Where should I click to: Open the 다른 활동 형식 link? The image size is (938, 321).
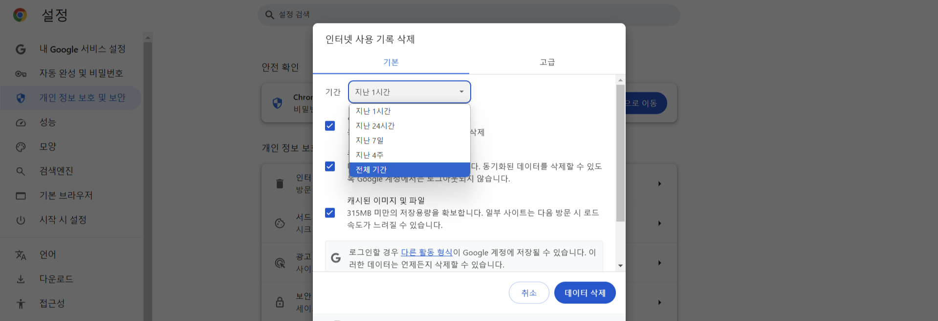point(427,253)
